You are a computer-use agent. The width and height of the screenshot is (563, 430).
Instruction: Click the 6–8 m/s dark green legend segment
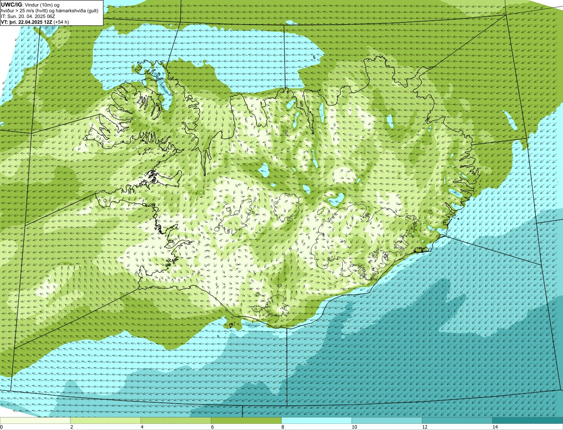coord(246,420)
